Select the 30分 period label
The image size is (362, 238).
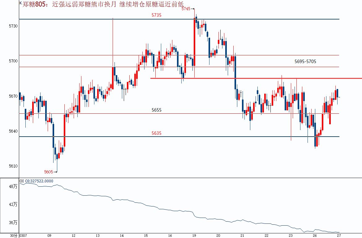click(x=14, y=236)
